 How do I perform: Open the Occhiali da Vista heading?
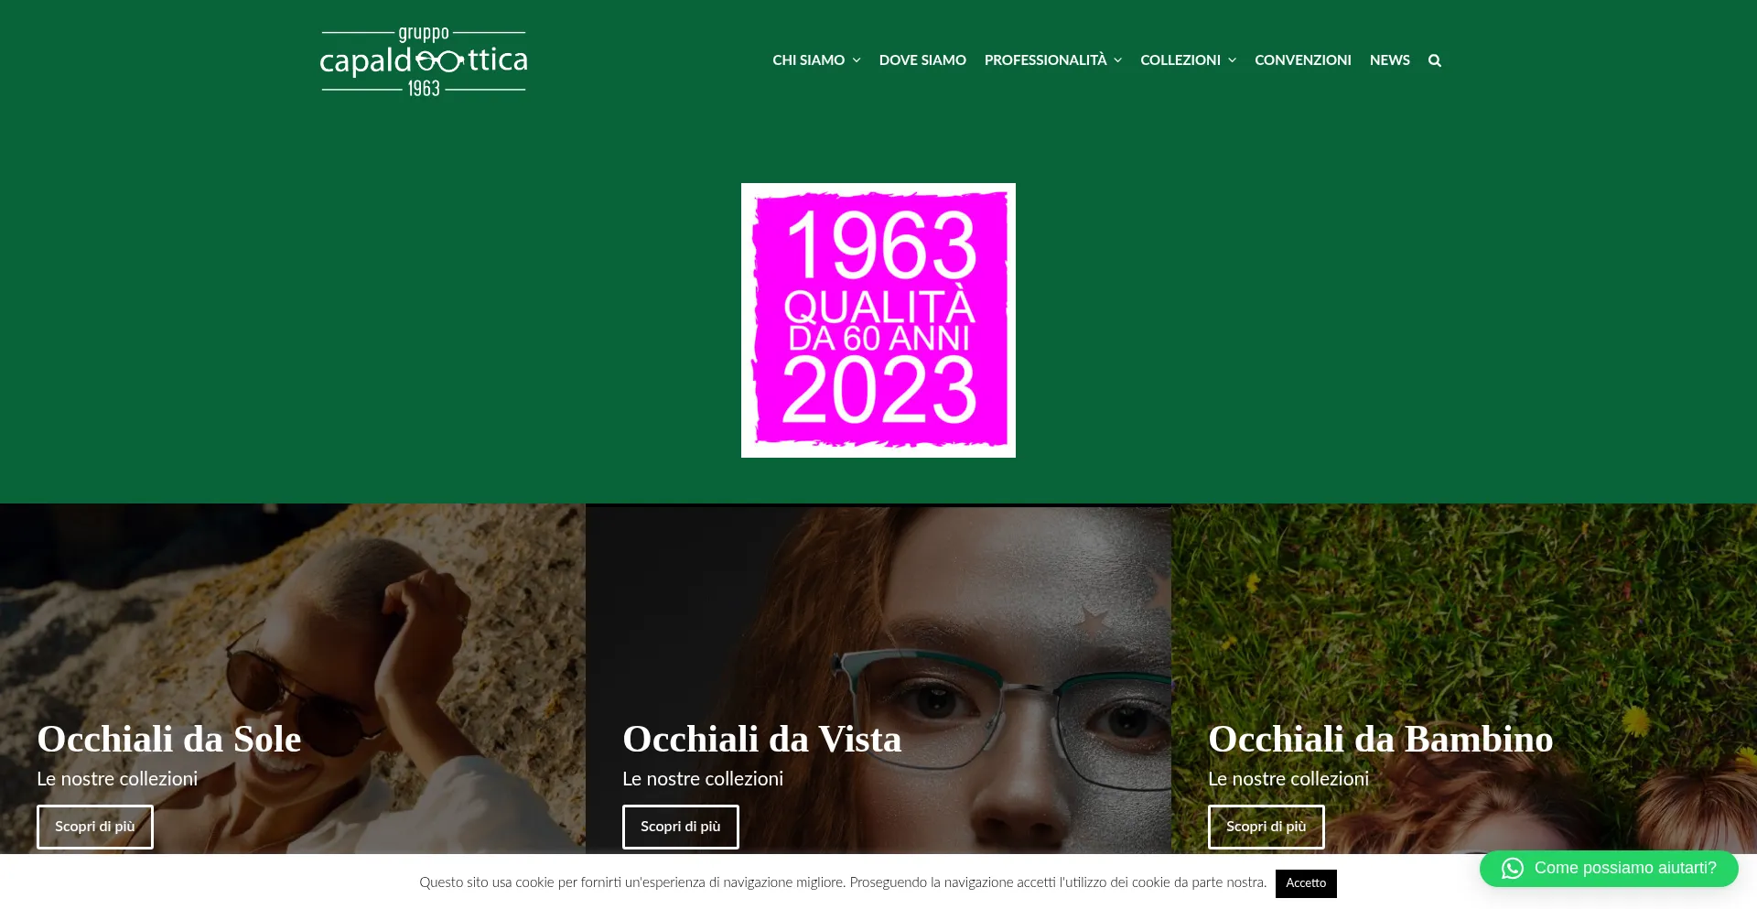[x=762, y=739]
